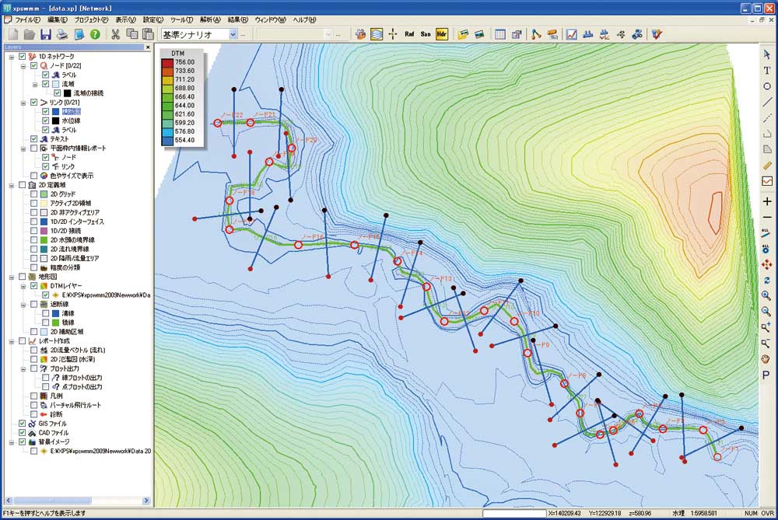Image resolution: width=778 pixels, height=520 pixels.
Task: Collapse the 背景イメージ tree node
Action: pos(12,441)
